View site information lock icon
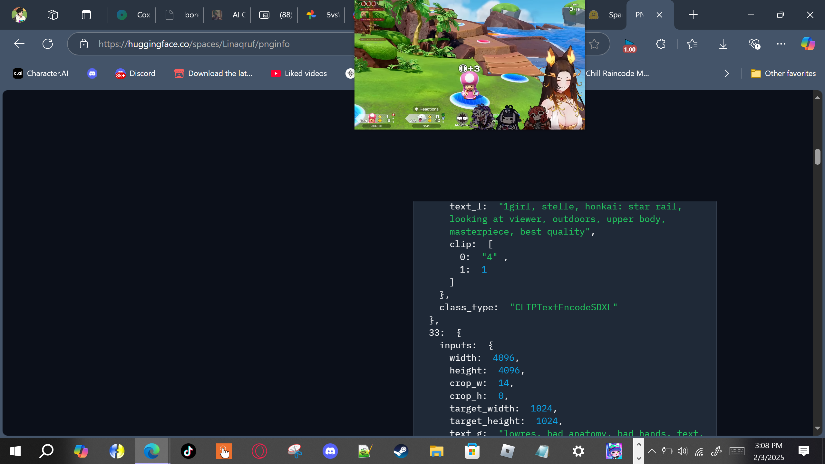825x464 pixels. 84,44
